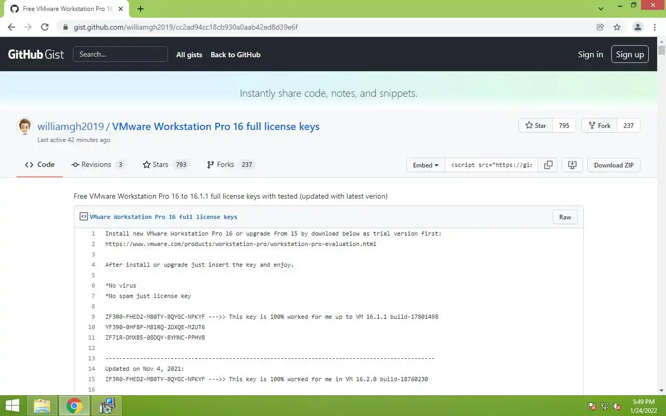Open the tab search chevron

point(601,9)
